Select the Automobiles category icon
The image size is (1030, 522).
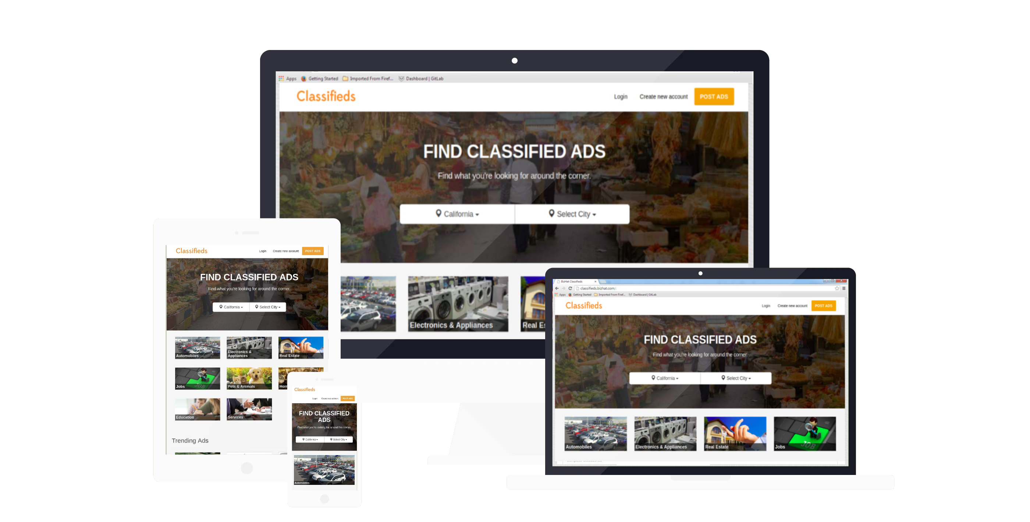pyautogui.click(x=197, y=347)
